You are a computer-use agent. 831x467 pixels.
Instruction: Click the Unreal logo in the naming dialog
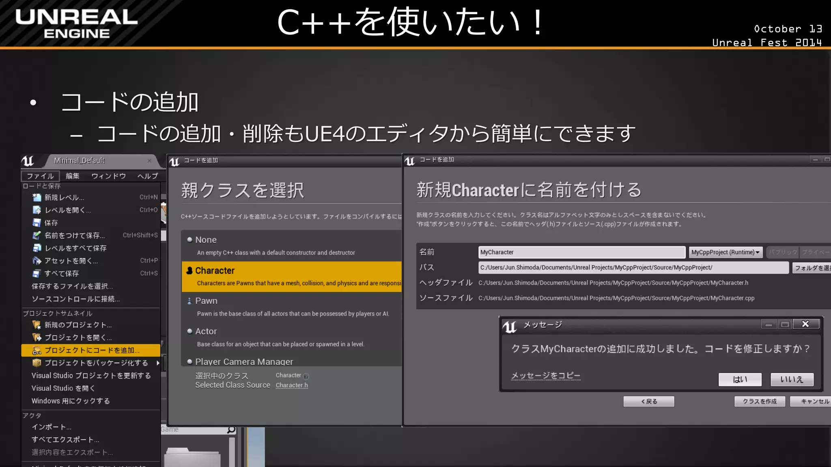pos(410,161)
